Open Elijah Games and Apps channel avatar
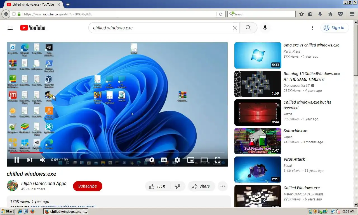358x215 pixels. point(12,186)
